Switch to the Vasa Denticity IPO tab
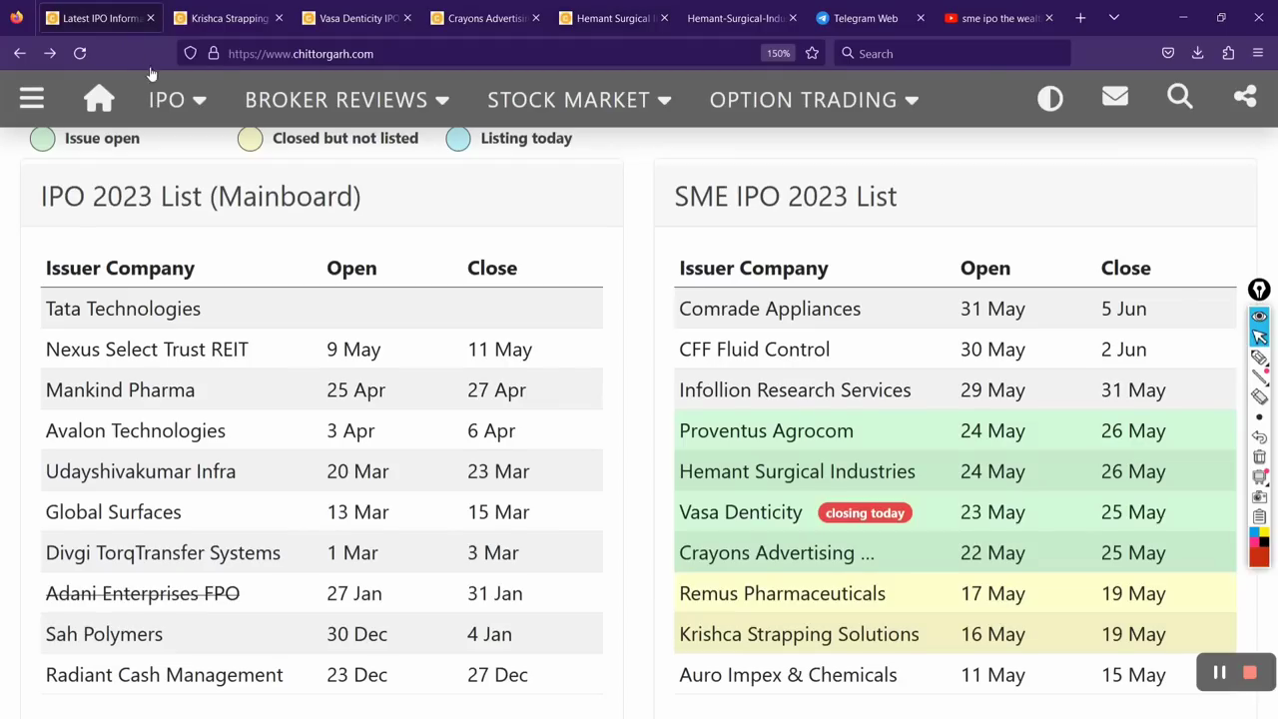This screenshot has width=1278, height=719. click(356, 18)
